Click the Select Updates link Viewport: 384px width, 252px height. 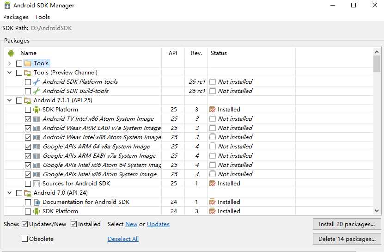(158, 224)
